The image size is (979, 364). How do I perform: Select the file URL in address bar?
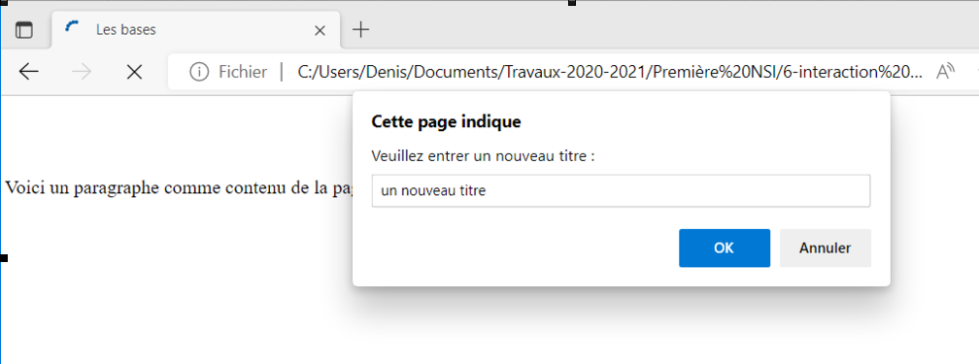point(610,73)
